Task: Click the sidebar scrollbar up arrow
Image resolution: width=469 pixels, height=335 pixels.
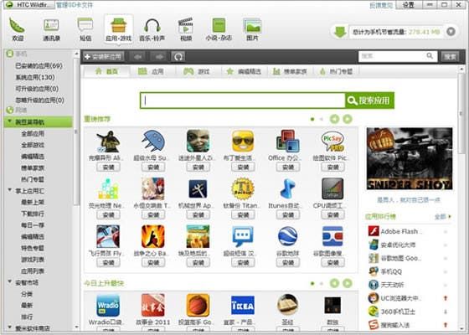Action: 76,54
